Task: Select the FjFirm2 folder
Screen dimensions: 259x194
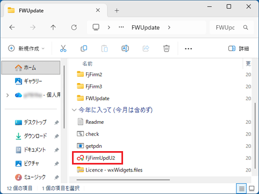Action: click(90, 74)
